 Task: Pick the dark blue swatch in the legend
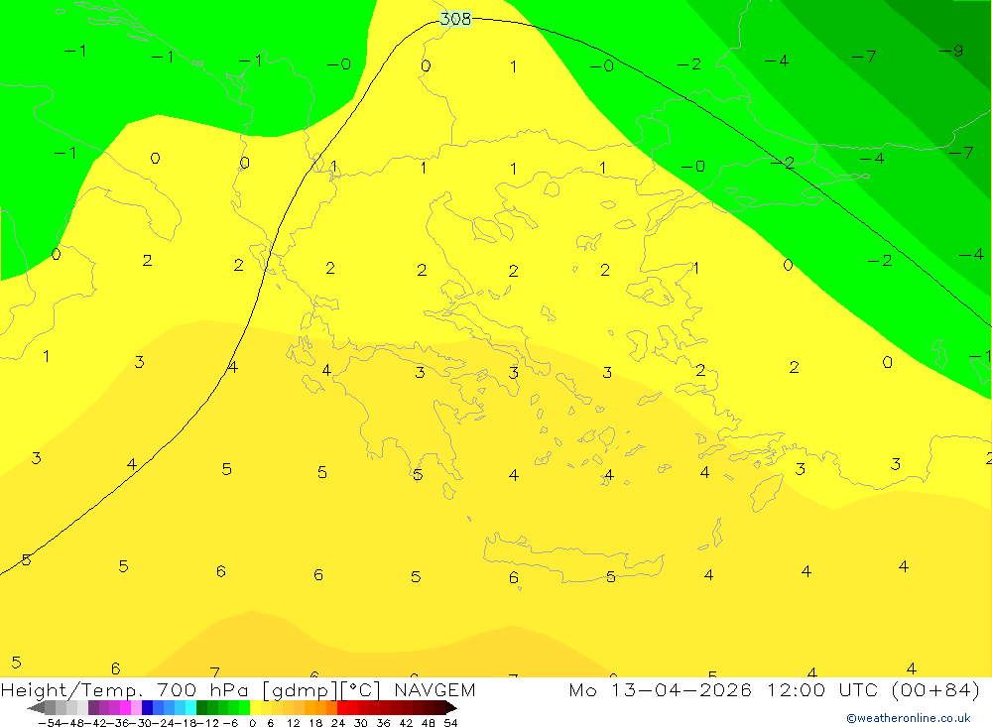click(x=147, y=708)
